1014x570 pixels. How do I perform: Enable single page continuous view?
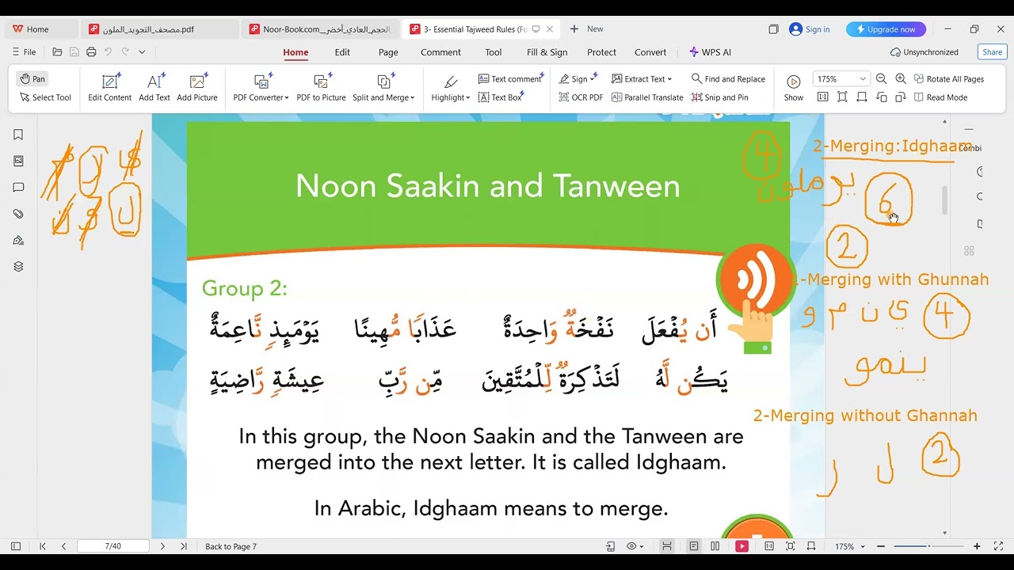pyautogui.click(x=694, y=546)
